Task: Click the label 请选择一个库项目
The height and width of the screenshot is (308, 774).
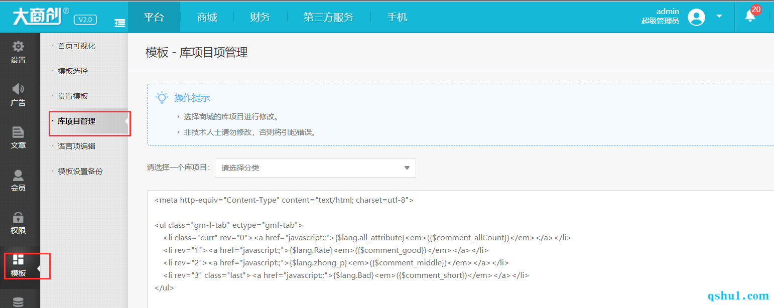Action: [x=178, y=168]
